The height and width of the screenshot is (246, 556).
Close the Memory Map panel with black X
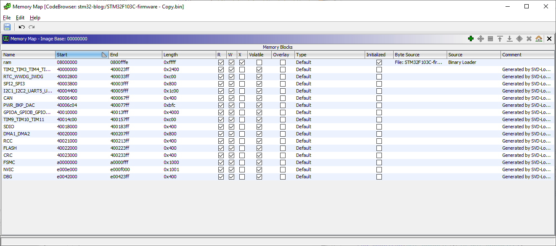pyautogui.click(x=549, y=39)
